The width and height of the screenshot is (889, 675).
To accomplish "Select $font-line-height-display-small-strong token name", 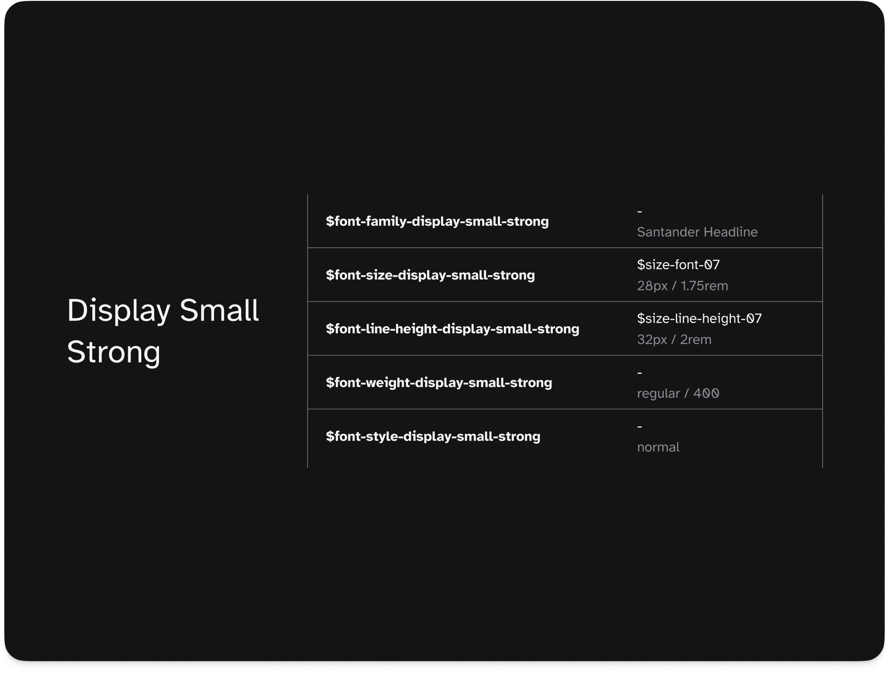I will (x=452, y=329).
